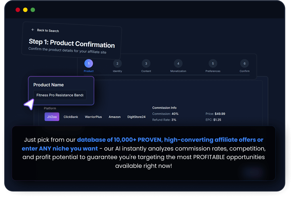Screen dimensions: 293x198
Task: Choose the WarriorPlus platform option
Action: click(x=93, y=117)
